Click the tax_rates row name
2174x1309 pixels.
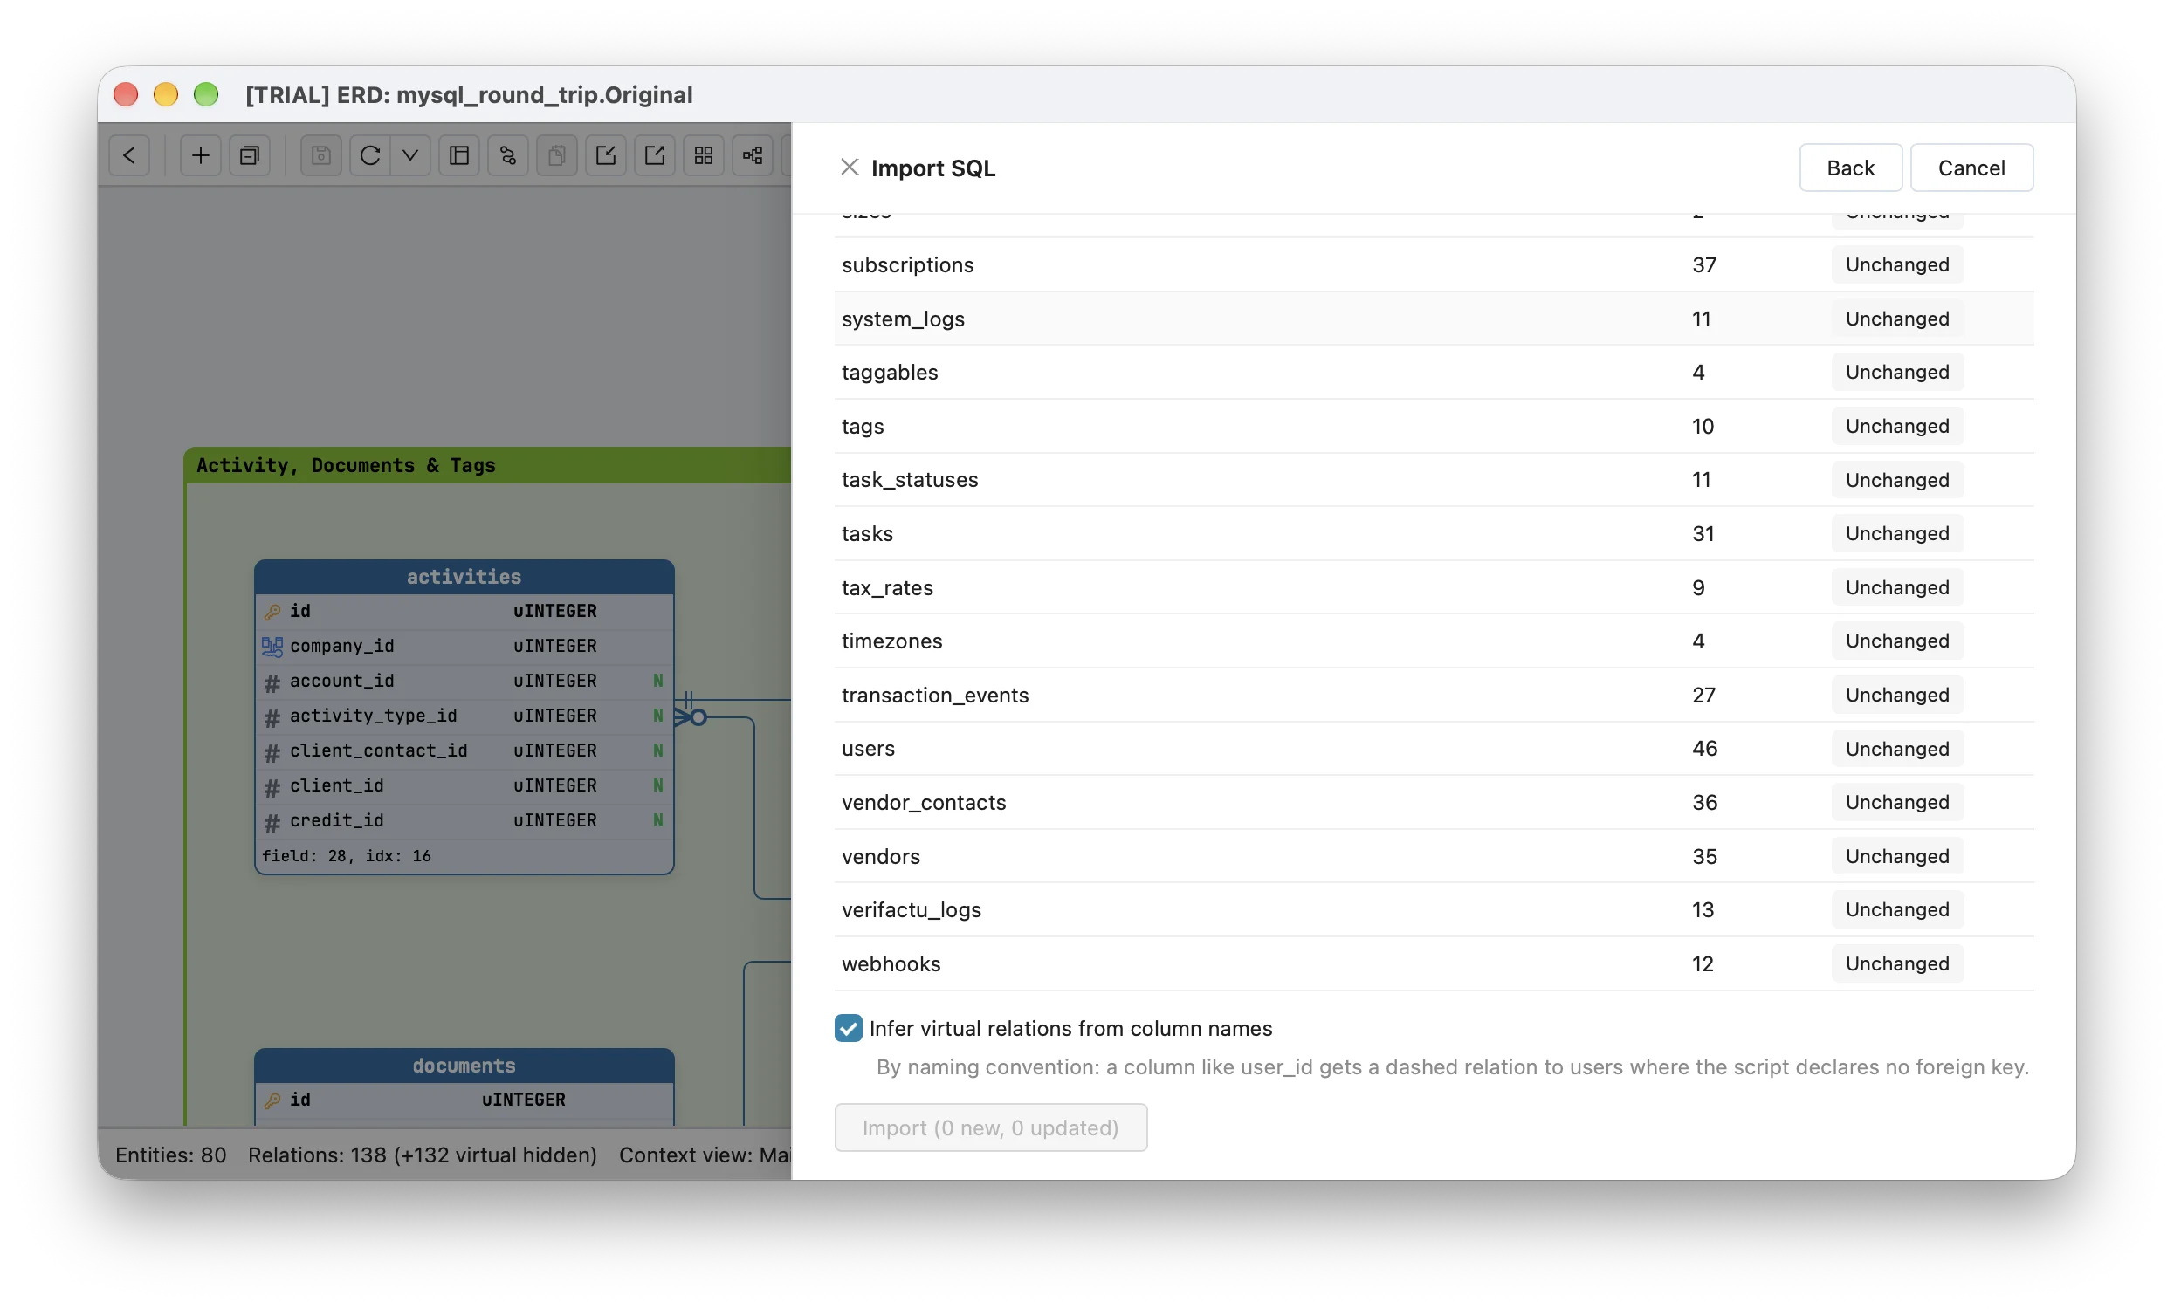point(887,587)
